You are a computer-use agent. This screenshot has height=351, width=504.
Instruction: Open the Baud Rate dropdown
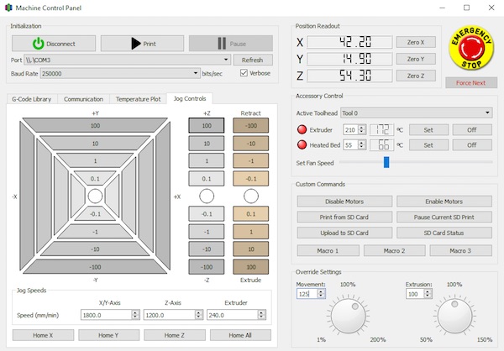pyautogui.click(x=196, y=73)
